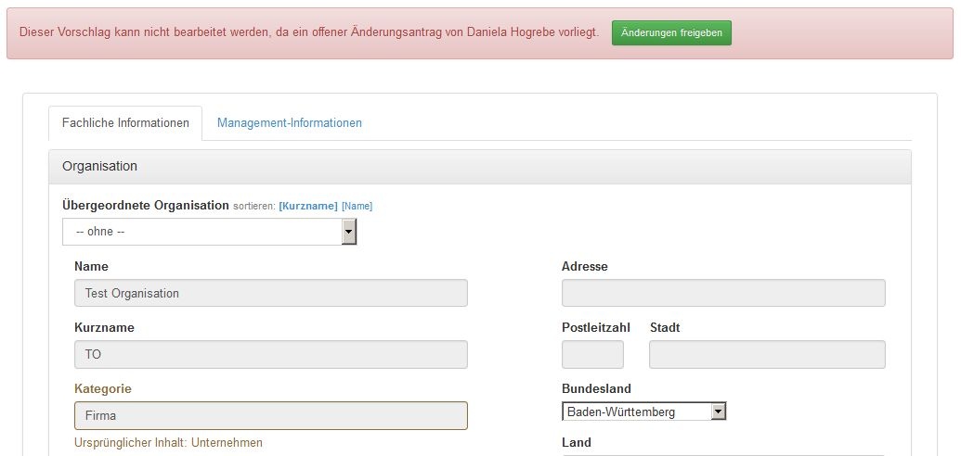Screen dimensions: 961x456
Task: Click the Name field containing Test Organisation
Action: tap(270, 293)
